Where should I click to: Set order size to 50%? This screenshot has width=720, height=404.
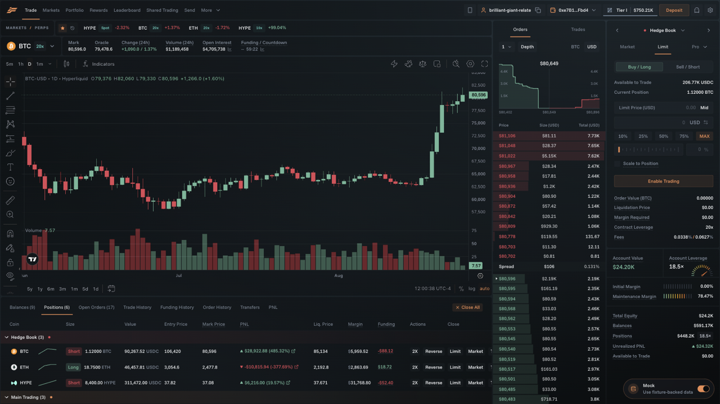664,136
